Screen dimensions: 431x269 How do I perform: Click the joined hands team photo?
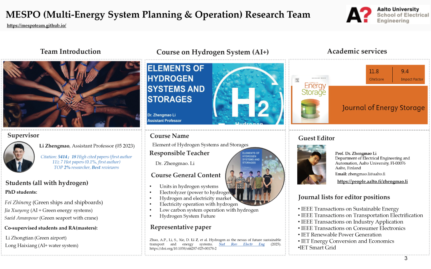click(x=71, y=94)
